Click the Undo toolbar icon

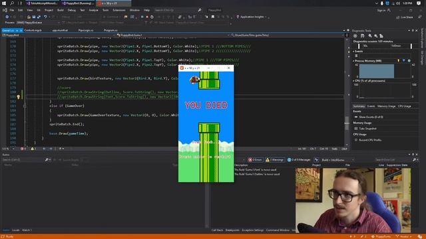click(45, 17)
